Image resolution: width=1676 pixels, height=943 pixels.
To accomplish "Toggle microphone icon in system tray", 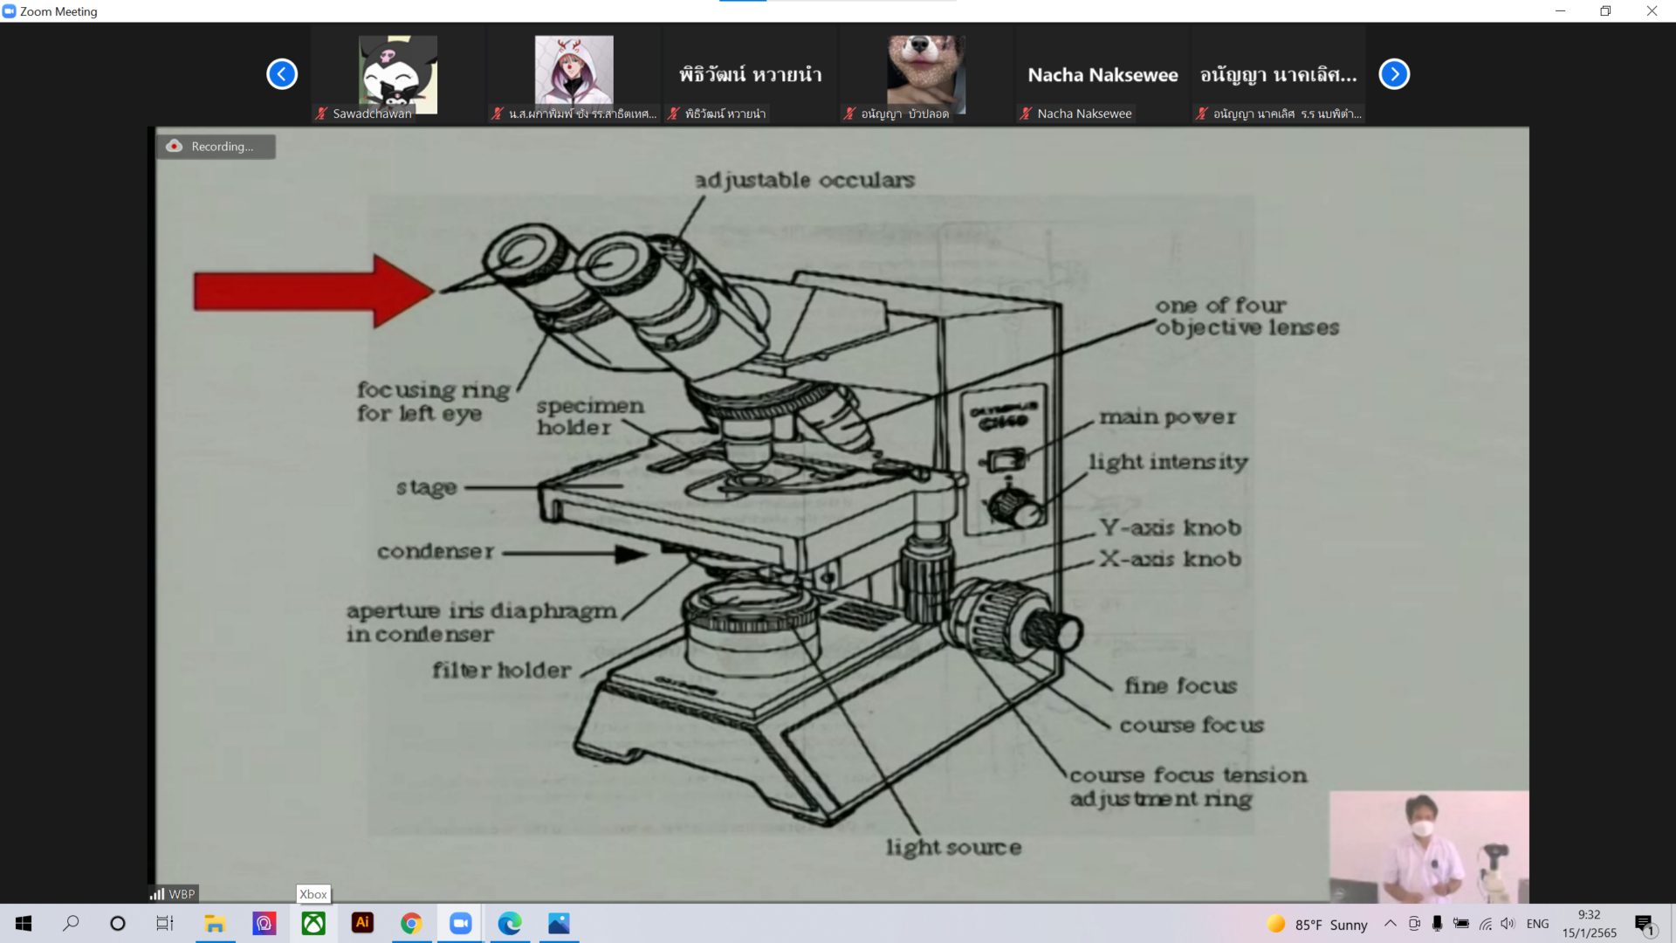I will [x=1437, y=924].
